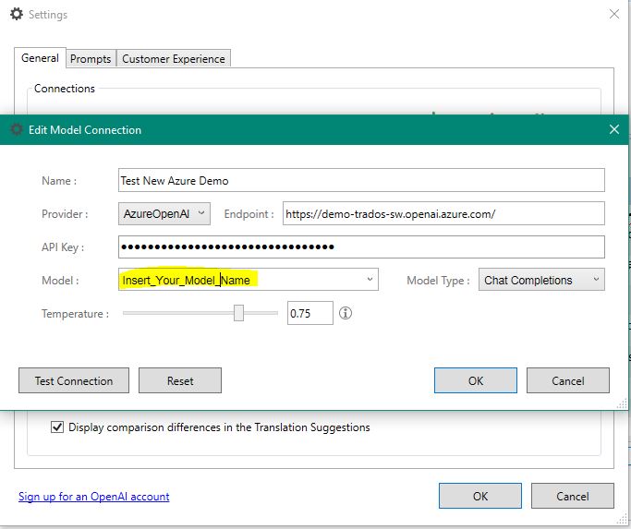Click the resize grip of Edit Model Connection

pyautogui.click(x=622, y=403)
